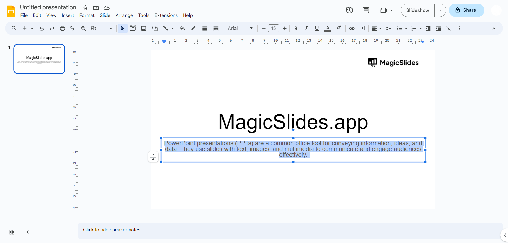Open the text color picker
The height and width of the screenshot is (243, 508).
[328, 29]
